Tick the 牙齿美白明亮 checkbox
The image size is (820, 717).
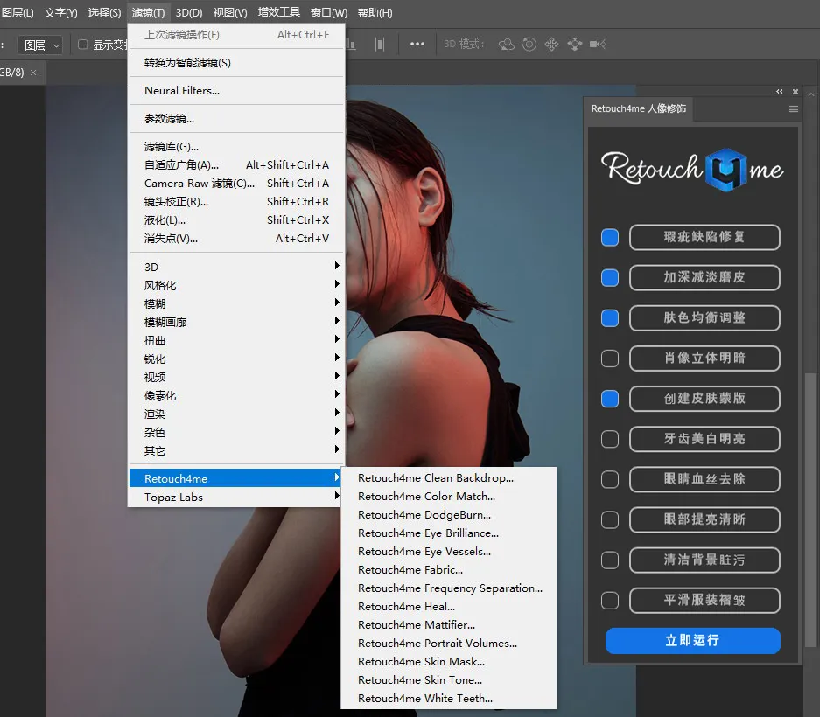pyautogui.click(x=610, y=439)
